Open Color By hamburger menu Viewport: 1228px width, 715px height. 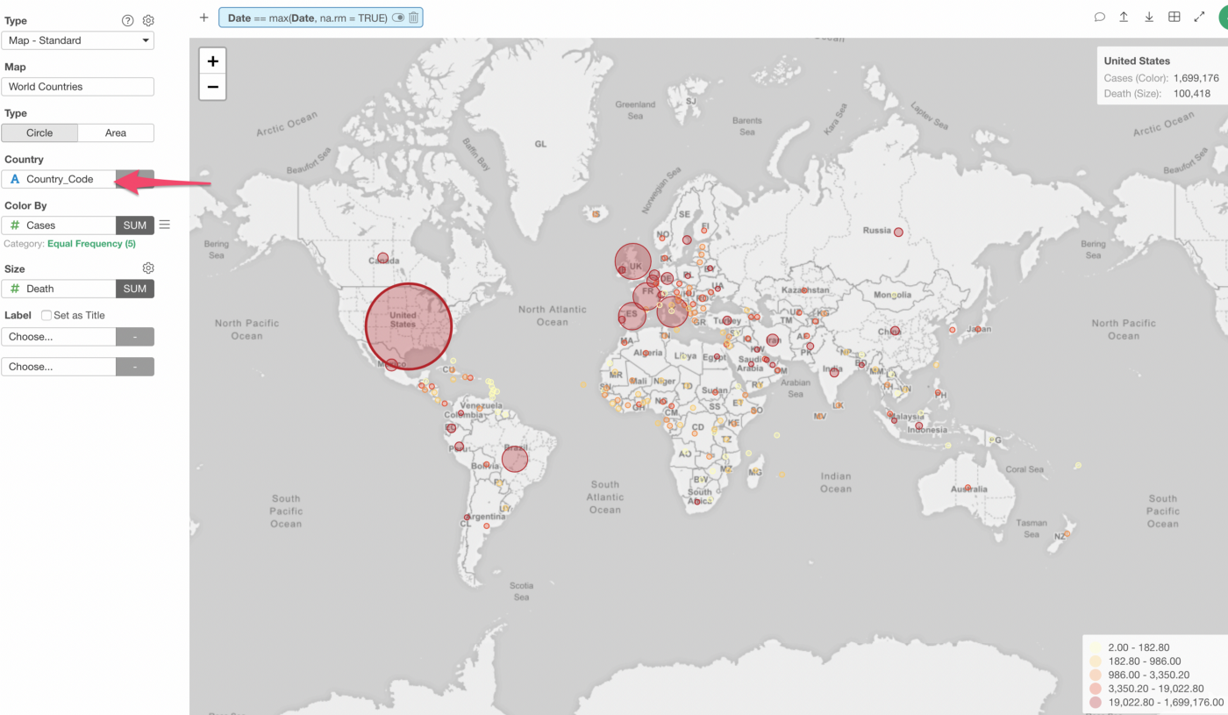tap(164, 225)
